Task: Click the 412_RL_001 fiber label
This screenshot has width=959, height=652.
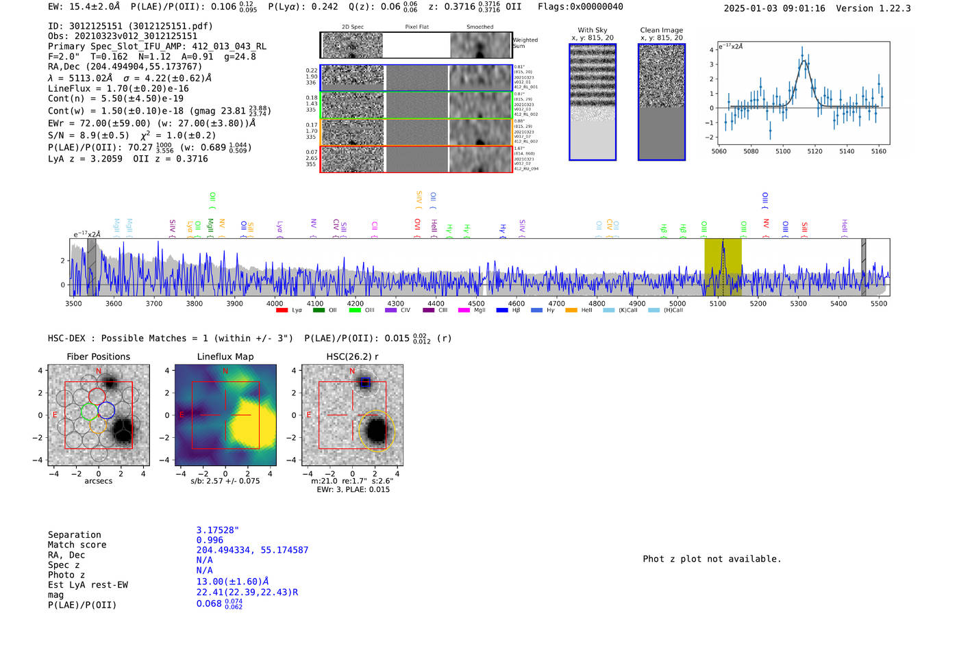Action: tap(526, 88)
